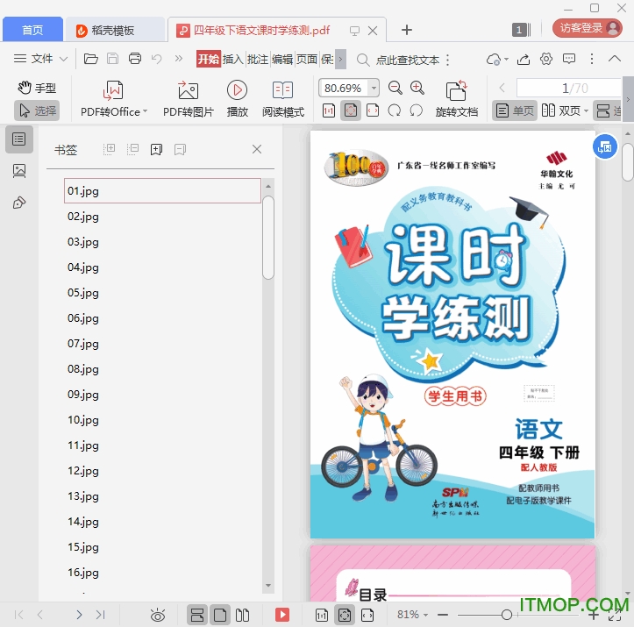Select fit page icon in ribbon
This screenshot has height=627, width=634.
[x=351, y=110]
